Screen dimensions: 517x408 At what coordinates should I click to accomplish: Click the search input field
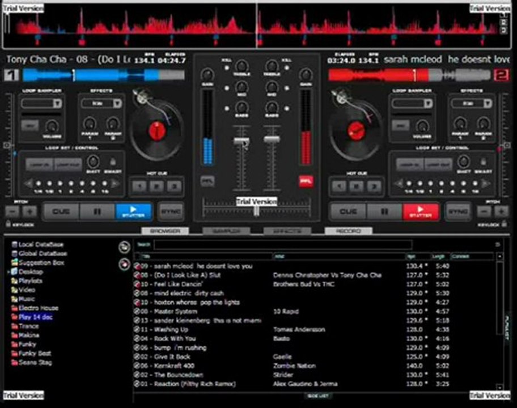pyautogui.click(x=283, y=245)
